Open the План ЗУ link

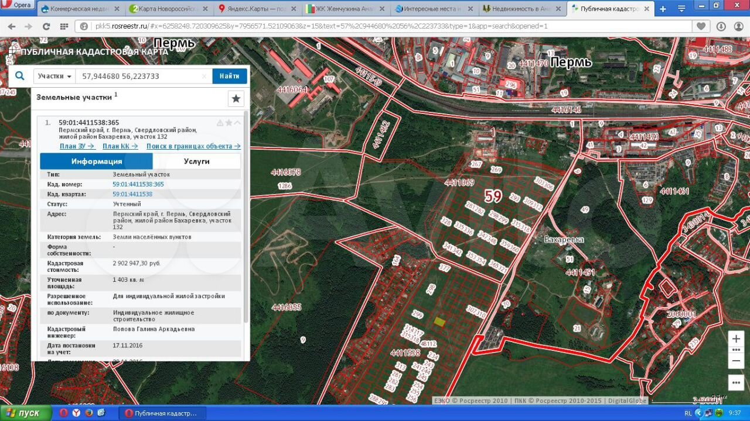click(77, 146)
